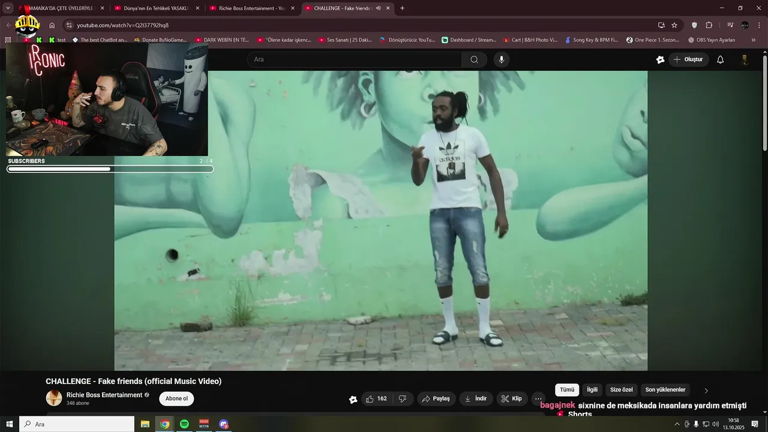The width and height of the screenshot is (768, 432).
Task: Mute the CHALLENGE tab audio icon
Action: (378, 8)
